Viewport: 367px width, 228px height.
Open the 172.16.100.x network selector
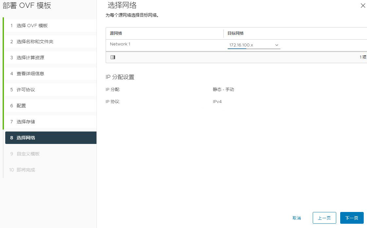[x=253, y=45]
